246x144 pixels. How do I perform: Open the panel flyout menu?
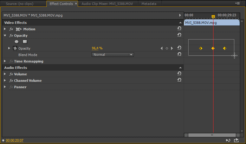tap(237, 3)
